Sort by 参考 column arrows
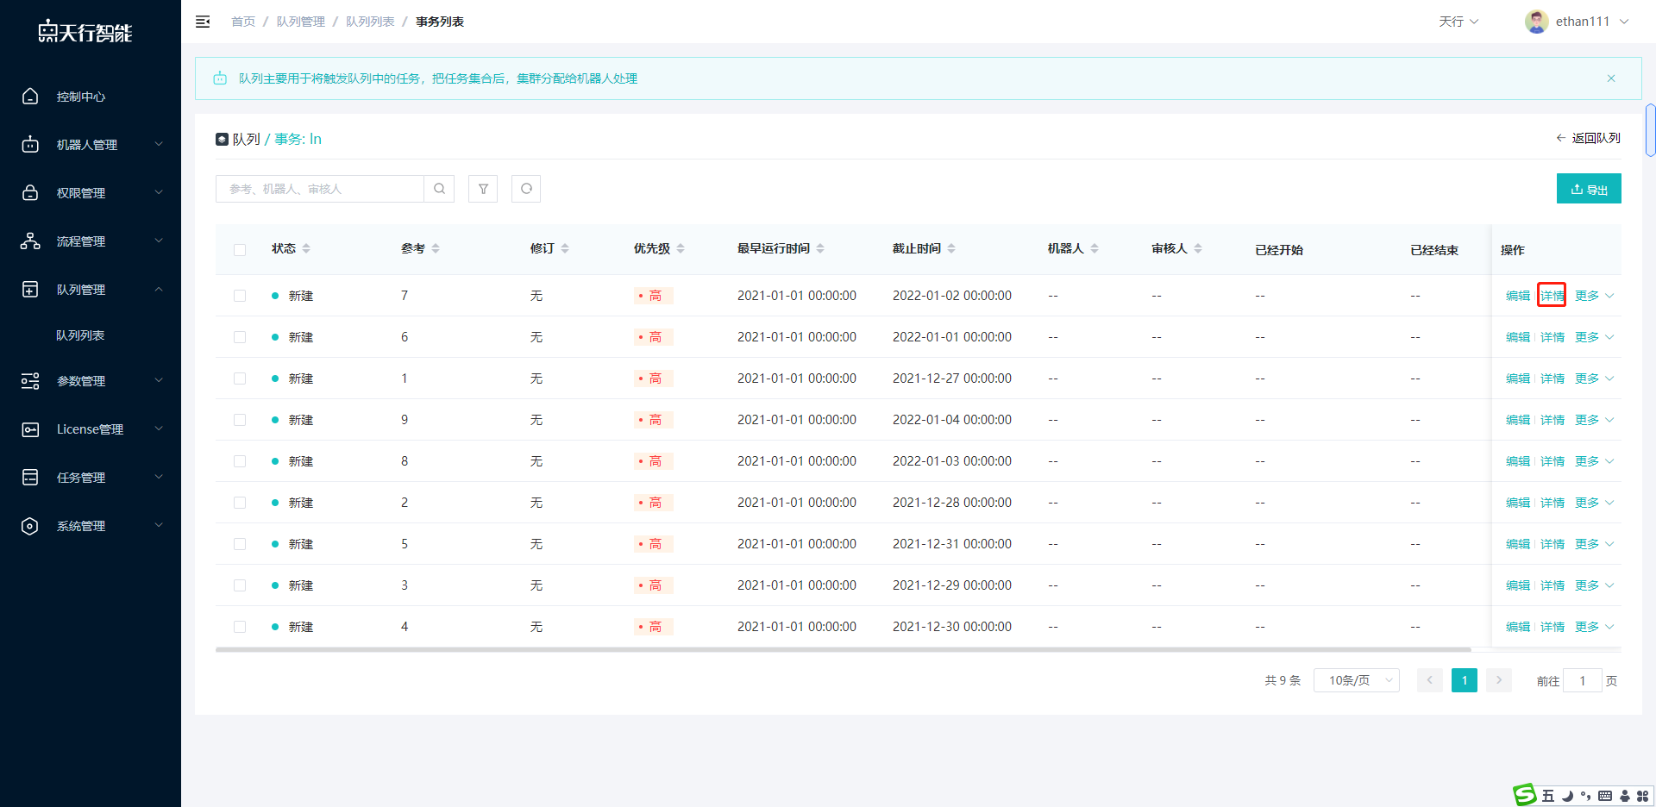The image size is (1656, 807). tap(436, 249)
